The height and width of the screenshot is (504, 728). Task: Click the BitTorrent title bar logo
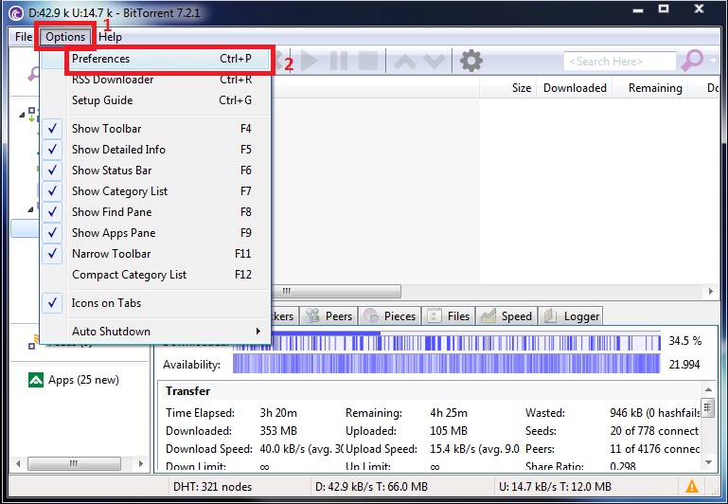16,12
